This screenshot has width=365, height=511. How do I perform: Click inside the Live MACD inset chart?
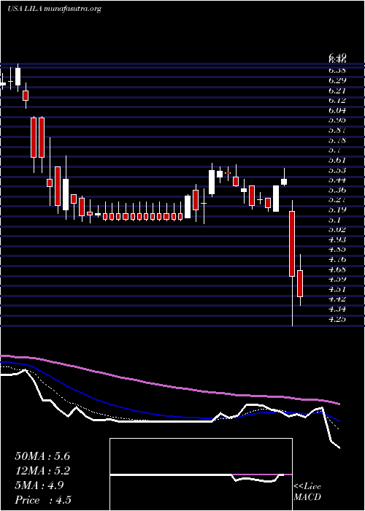click(201, 474)
